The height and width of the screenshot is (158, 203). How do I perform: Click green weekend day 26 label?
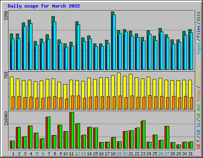click(x=161, y=154)
